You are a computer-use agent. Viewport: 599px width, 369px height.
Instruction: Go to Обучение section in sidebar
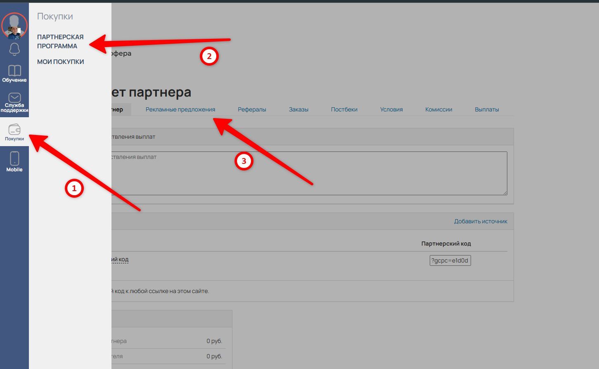(x=14, y=73)
